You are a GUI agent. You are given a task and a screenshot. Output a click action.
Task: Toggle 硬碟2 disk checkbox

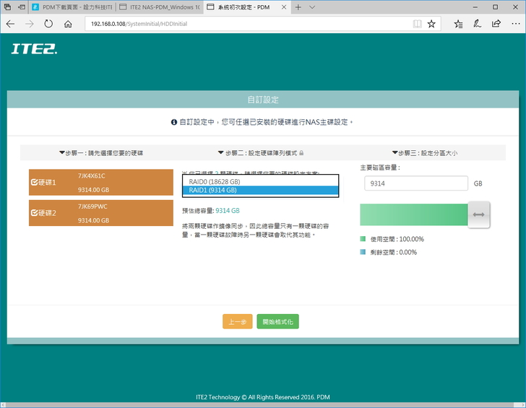point(34,213)
